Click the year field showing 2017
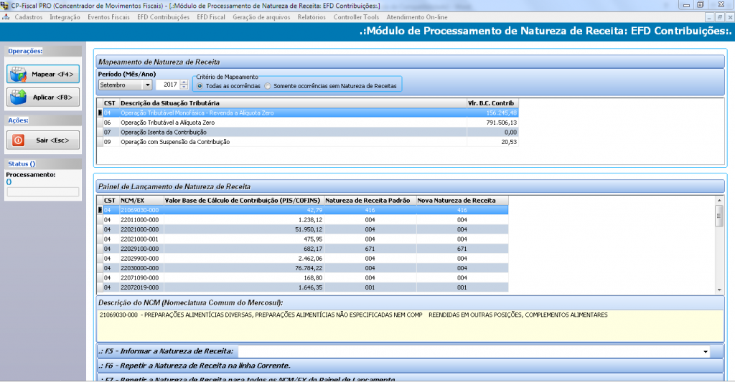 click(x=168, y=85)
